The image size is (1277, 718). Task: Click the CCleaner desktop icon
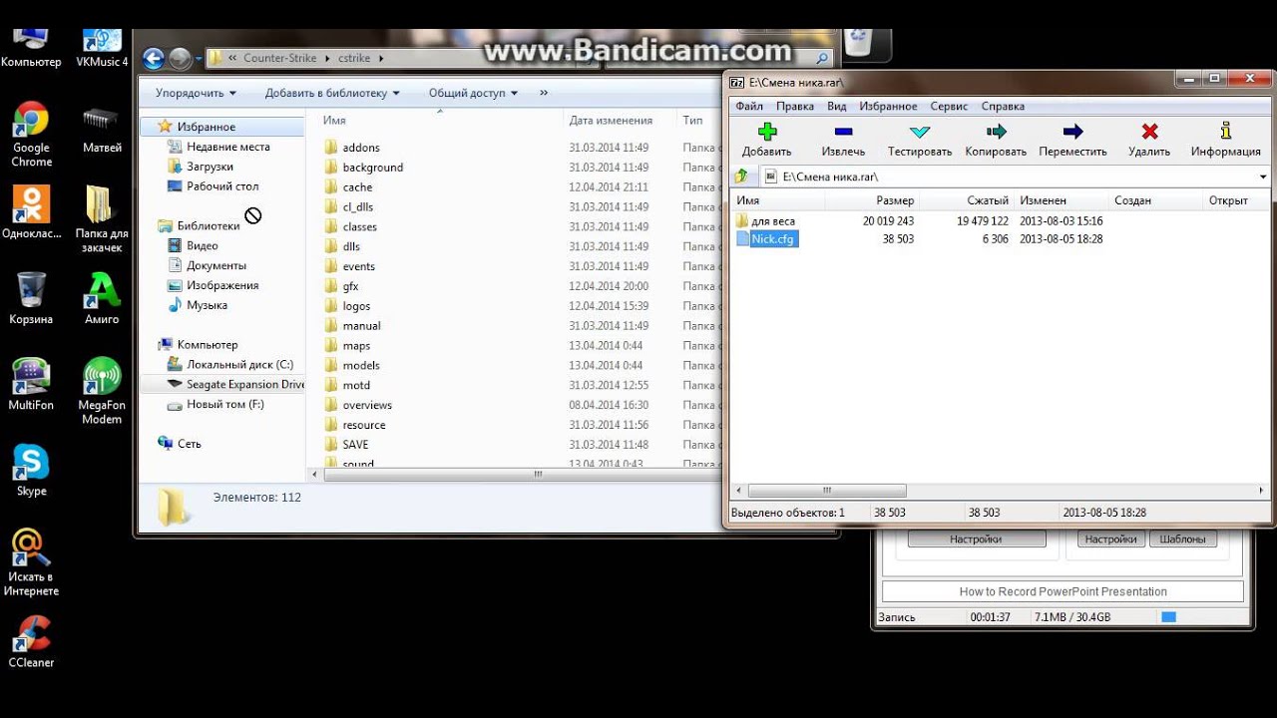tap(31, 633)
